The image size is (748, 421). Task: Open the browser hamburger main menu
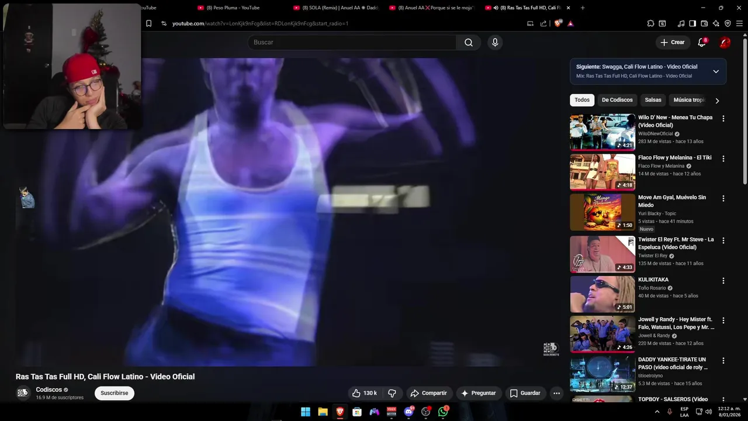[739, 23]
